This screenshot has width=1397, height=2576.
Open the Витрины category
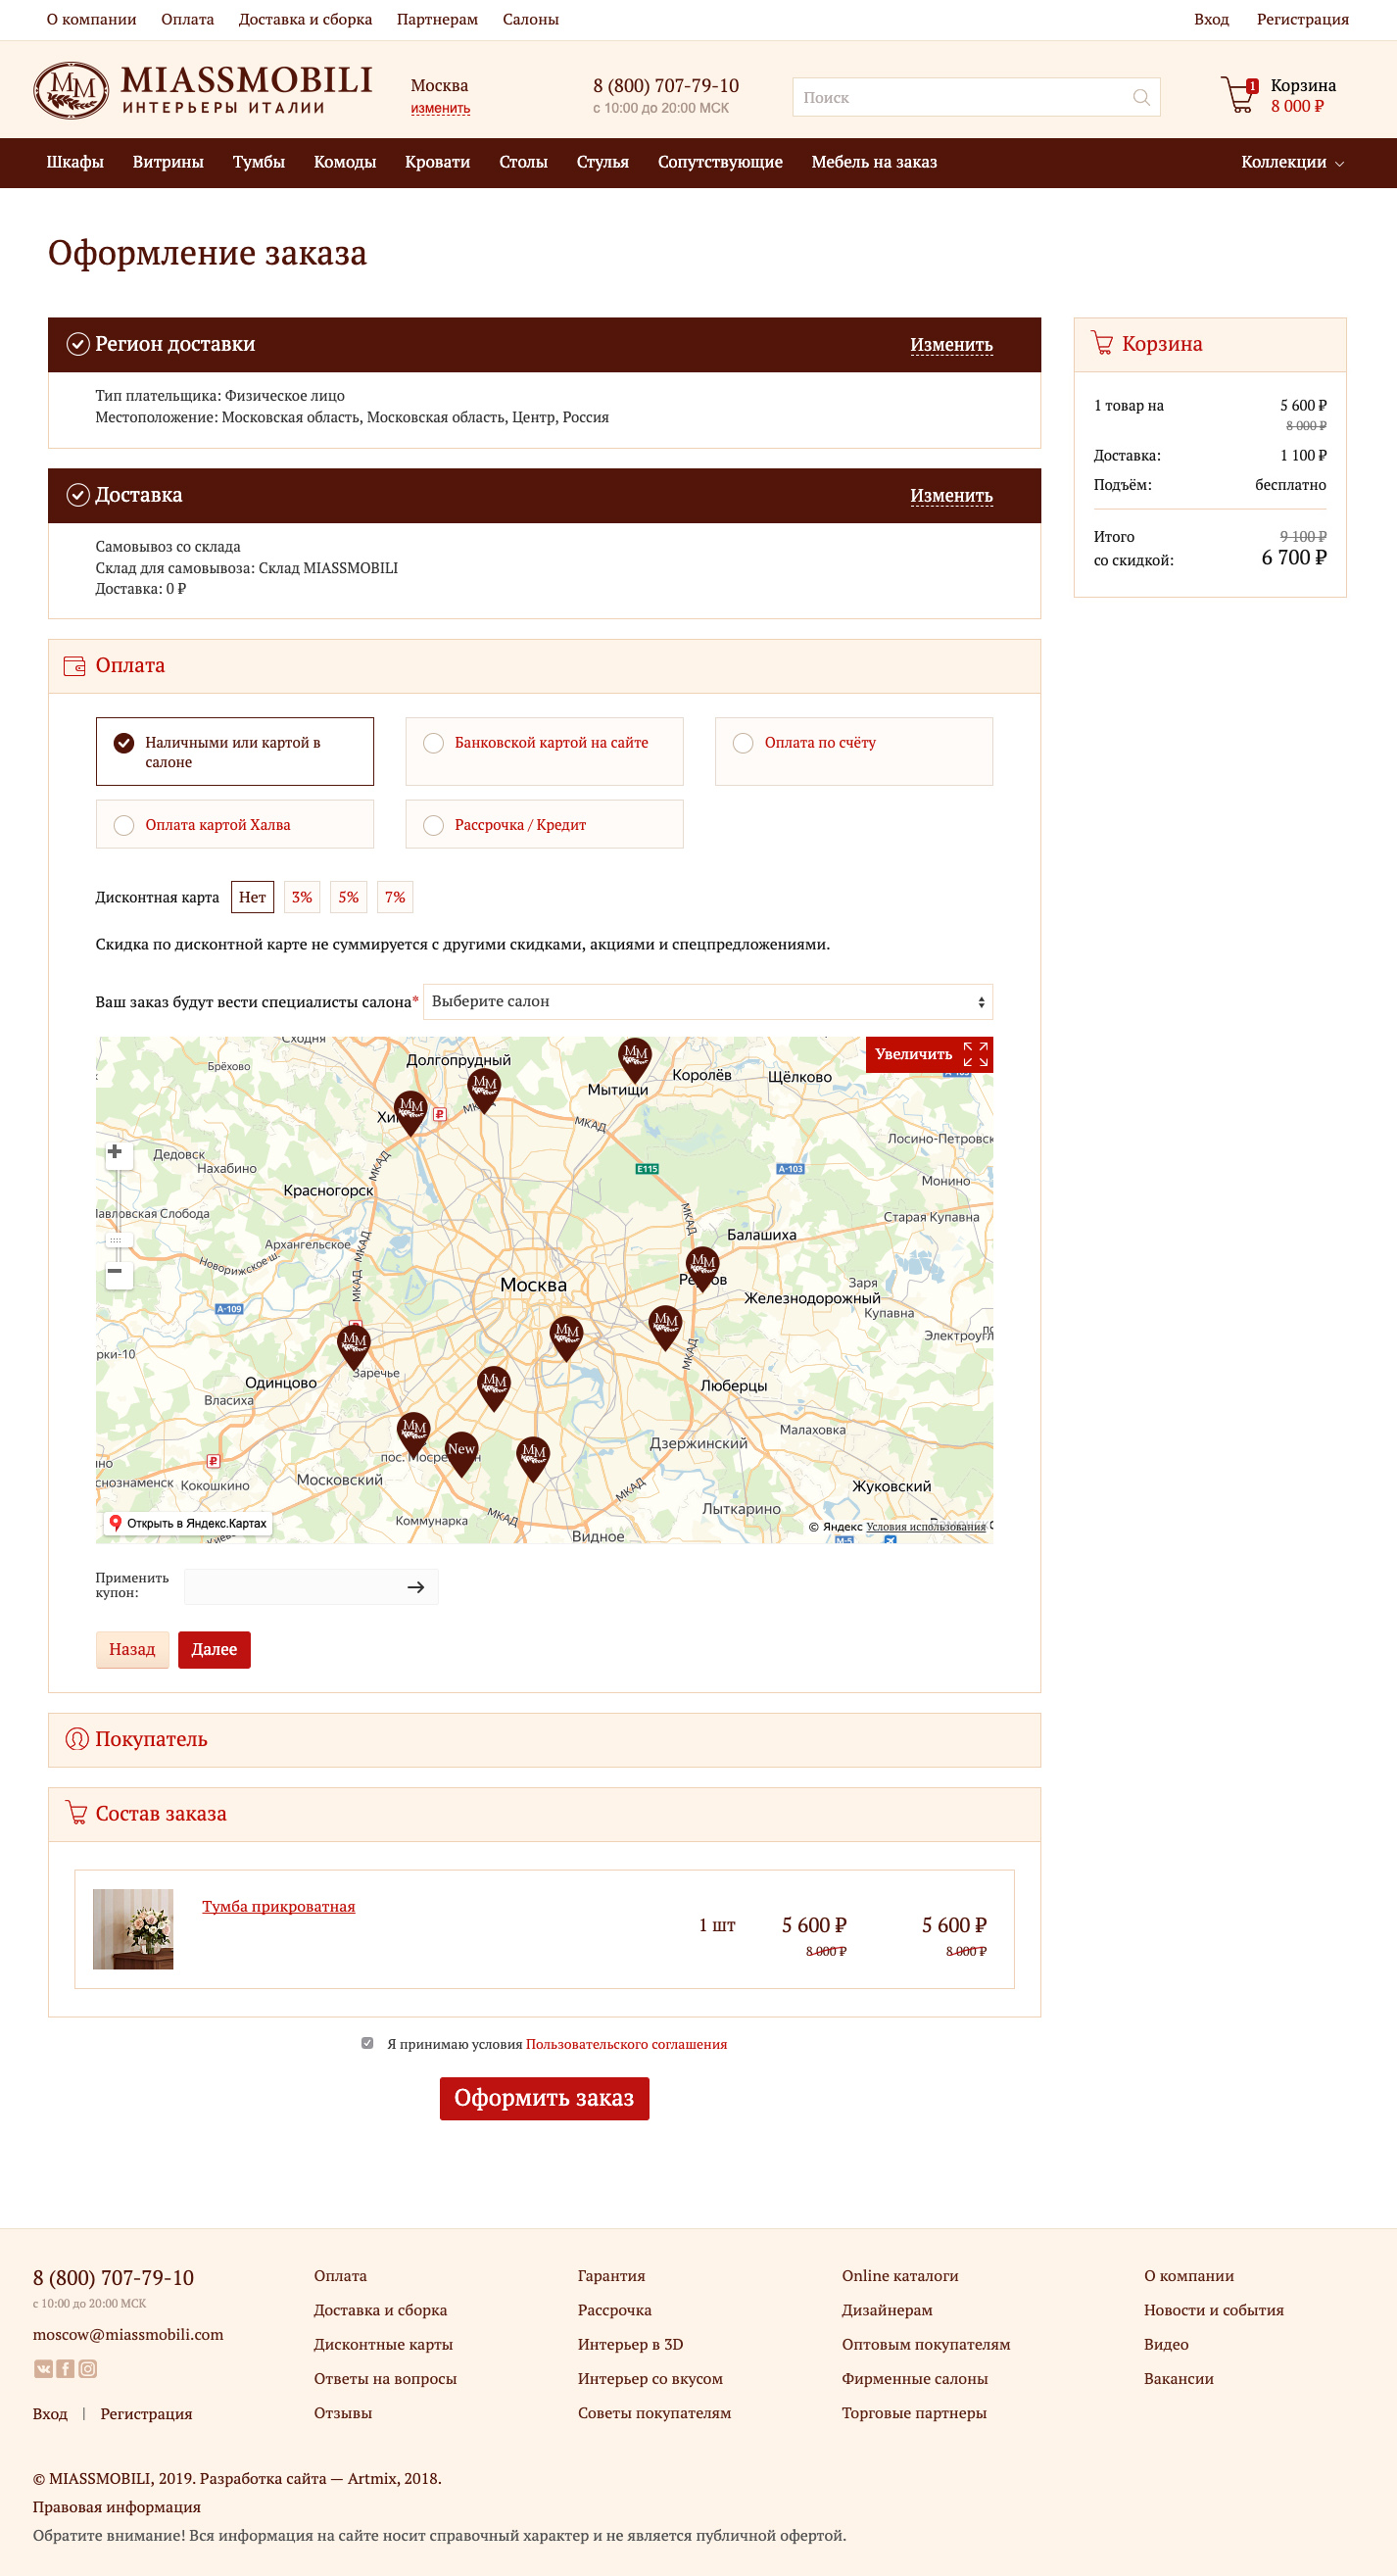[168, 162]
